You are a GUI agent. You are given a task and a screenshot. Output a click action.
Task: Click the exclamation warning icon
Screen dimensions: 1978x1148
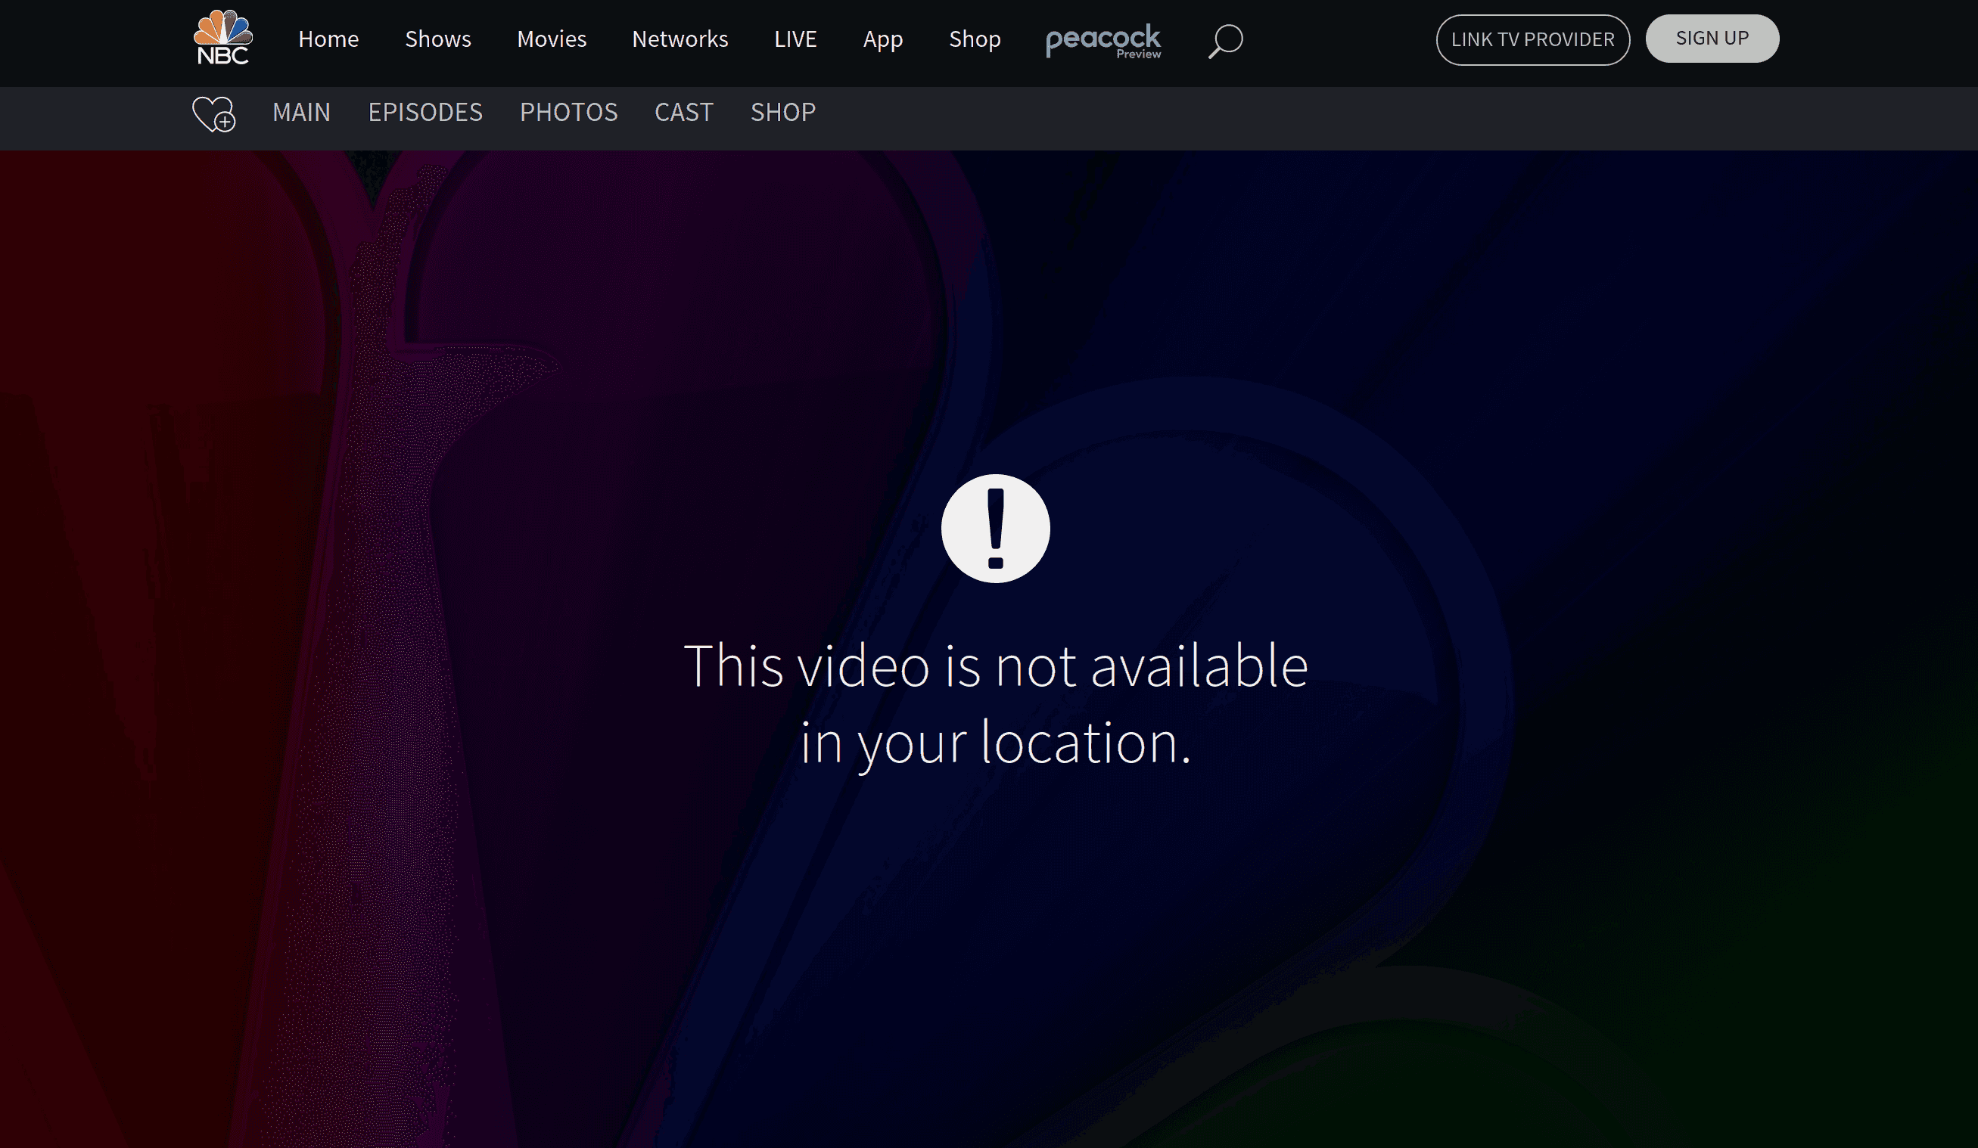click(995, 528)
